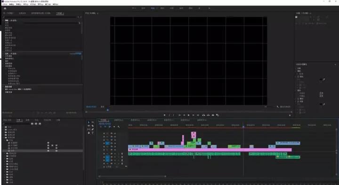This screenshot has height=185, width=339.
Task: Switch to the Assembly workspace
Action: pyautogui.click(x=143, y=8)
